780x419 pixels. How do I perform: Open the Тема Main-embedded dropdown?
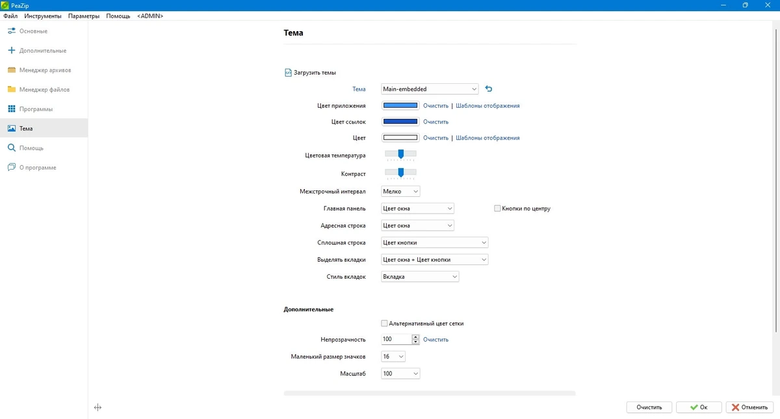tap(430, 89)
